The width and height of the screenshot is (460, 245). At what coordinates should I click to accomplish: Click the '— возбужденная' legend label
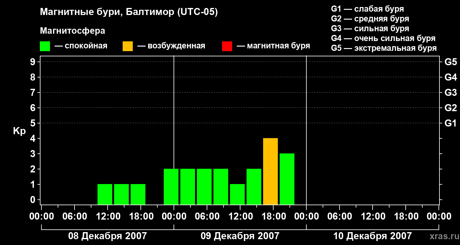point(171,46)
